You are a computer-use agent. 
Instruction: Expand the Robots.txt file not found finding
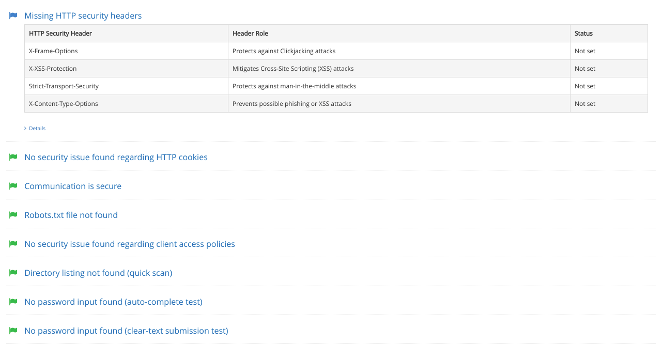pos(71,215)
